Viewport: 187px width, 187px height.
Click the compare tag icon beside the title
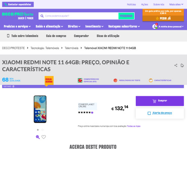[182, 65]
